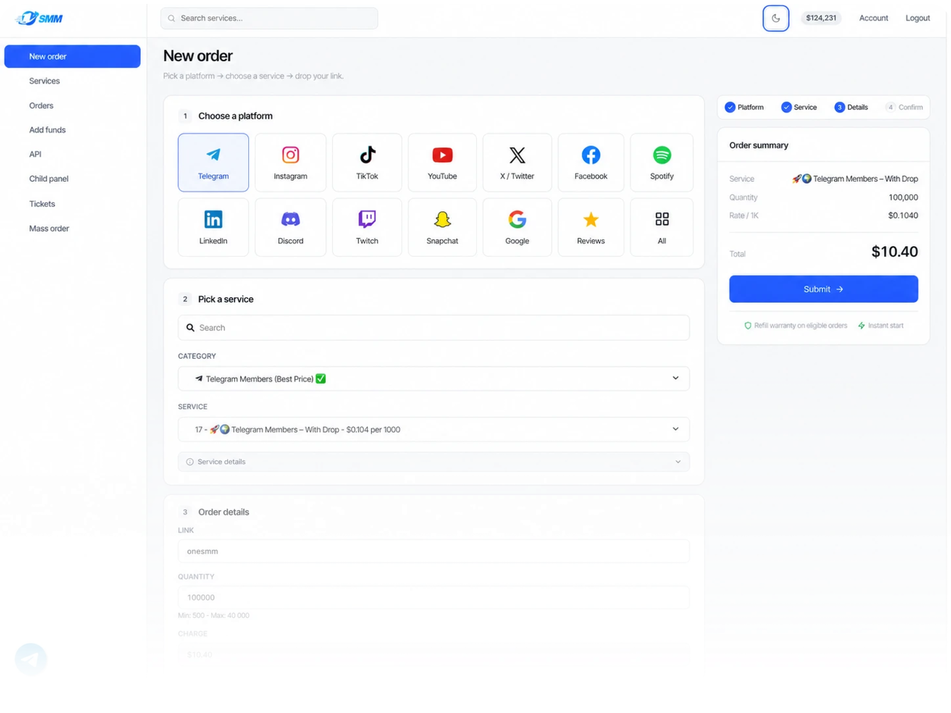Click 'Telegram Members – With Drop' summary text
The width and height of the screenshot is (951, 713).
click(865, 179)
